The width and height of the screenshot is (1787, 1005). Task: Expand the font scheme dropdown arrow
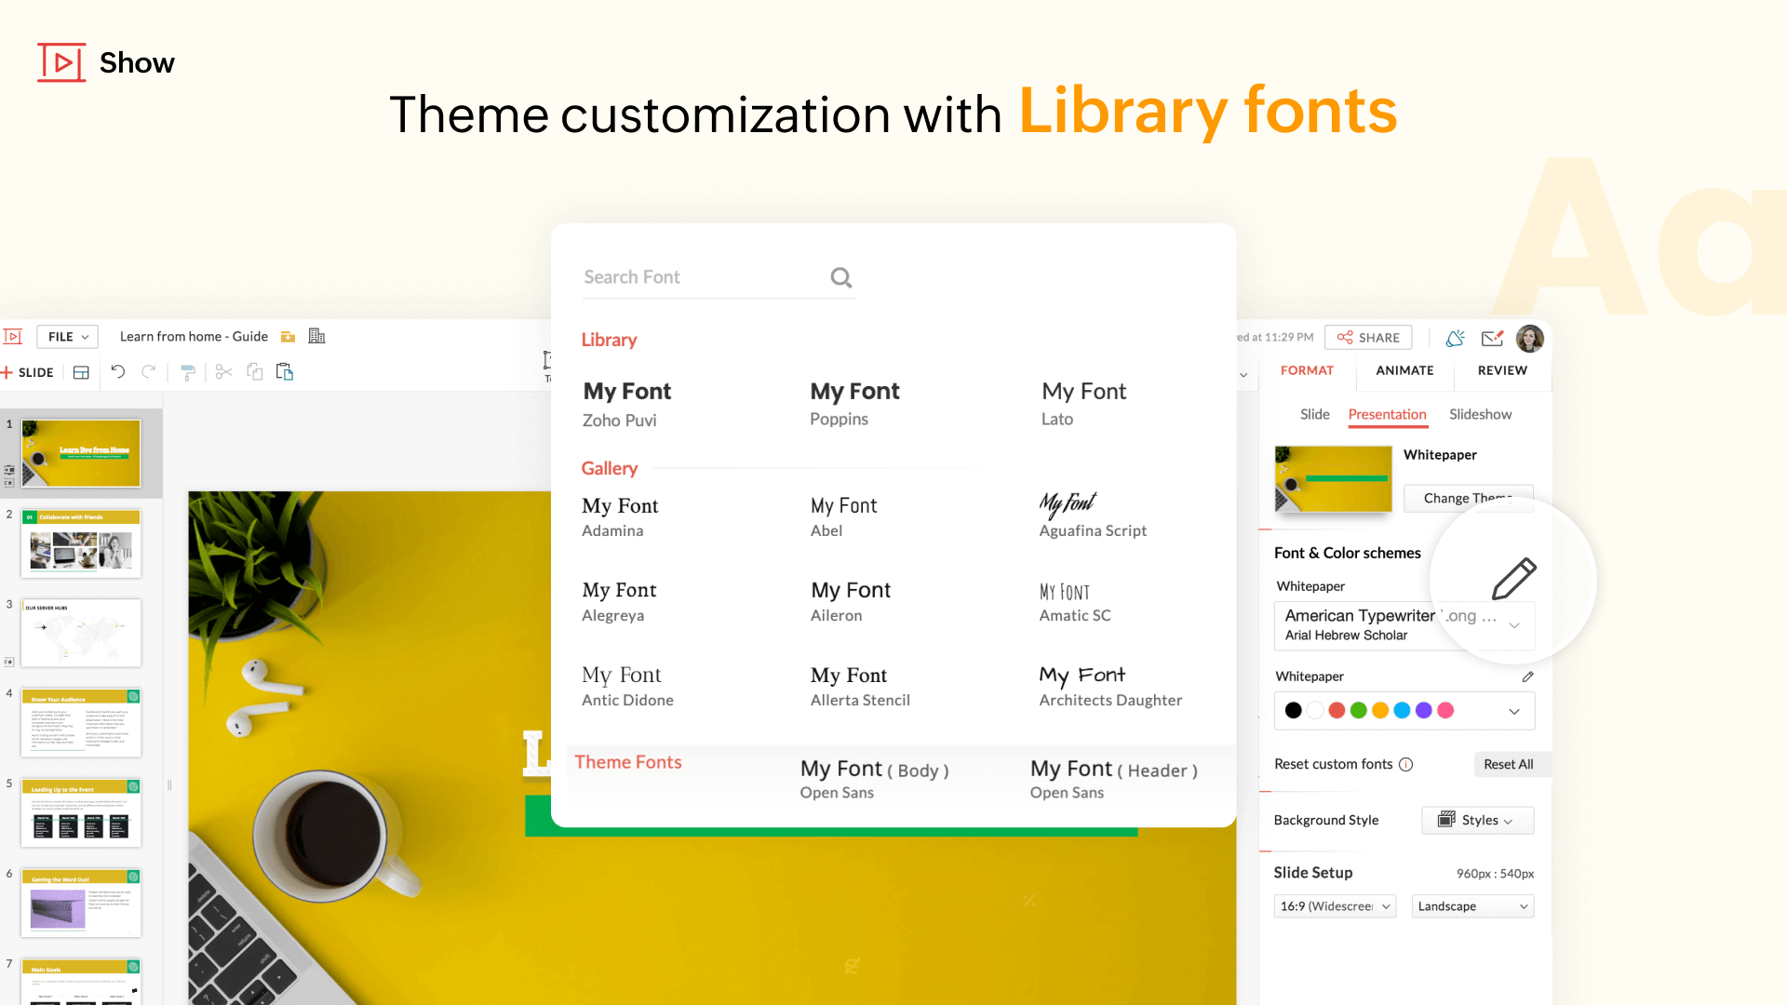click(x=1514, y=625)
